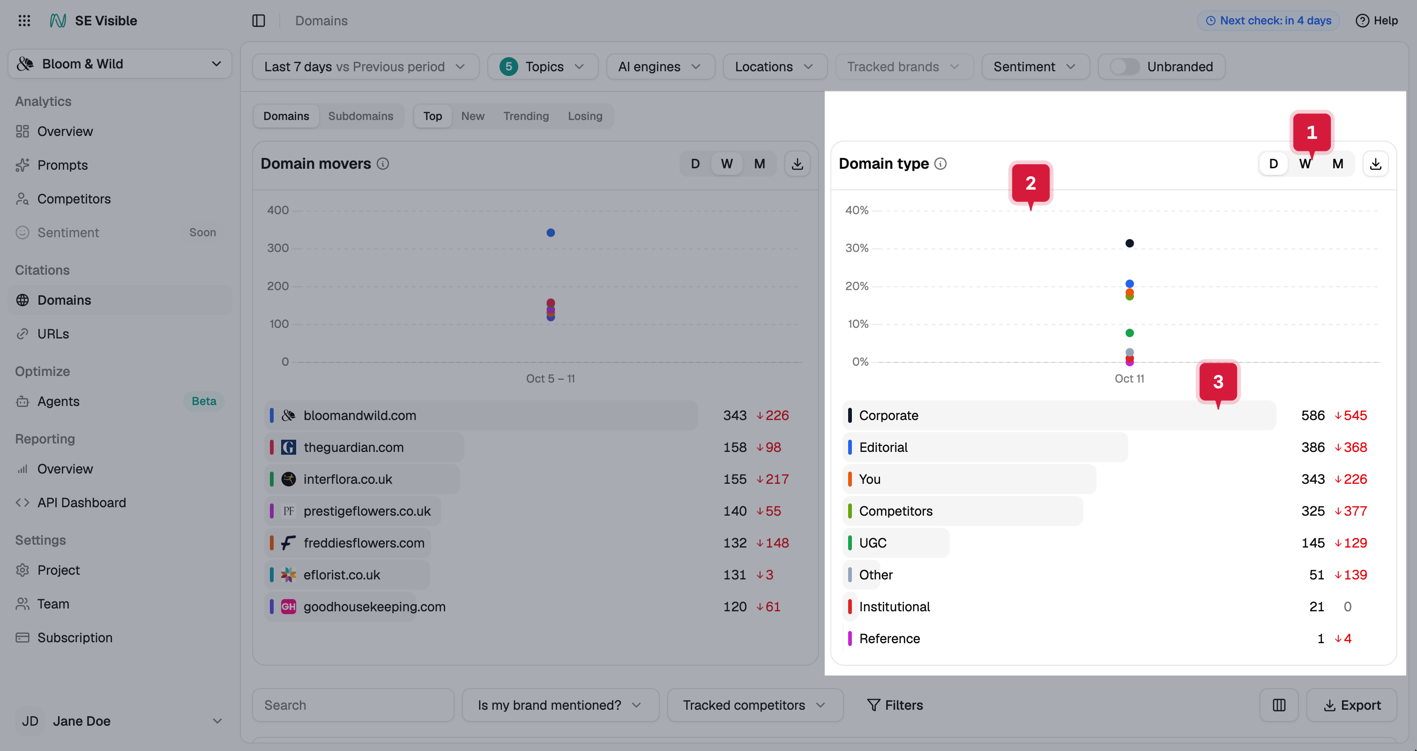Open the AI engines dropdown
Screen dimensions: 1417x751
(x=660, y=67)
